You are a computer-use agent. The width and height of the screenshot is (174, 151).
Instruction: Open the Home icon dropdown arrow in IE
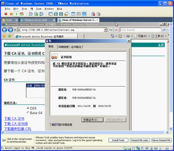(x=116, y=36)
